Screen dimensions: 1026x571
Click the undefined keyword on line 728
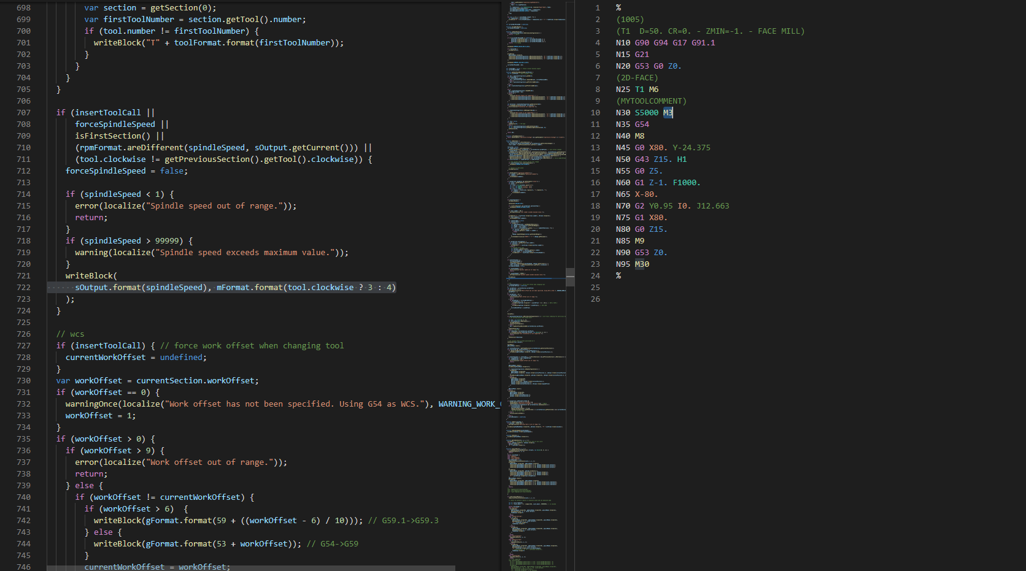point(181,358)
